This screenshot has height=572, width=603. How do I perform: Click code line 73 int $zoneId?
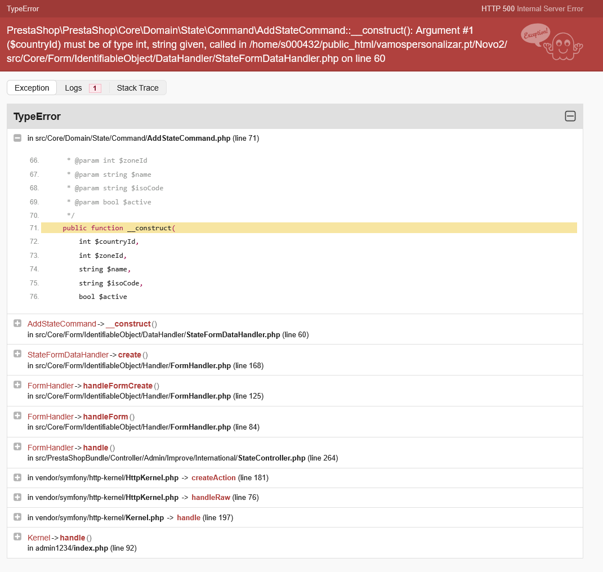coord(102,256)
